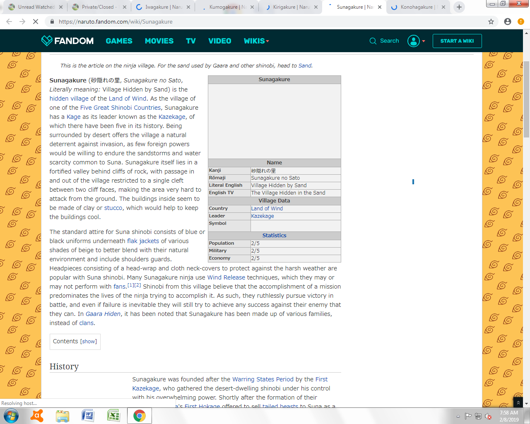Switch to the Kirigakure tab
The height and width of the screenshot is (424, 530).
point(290,7)
